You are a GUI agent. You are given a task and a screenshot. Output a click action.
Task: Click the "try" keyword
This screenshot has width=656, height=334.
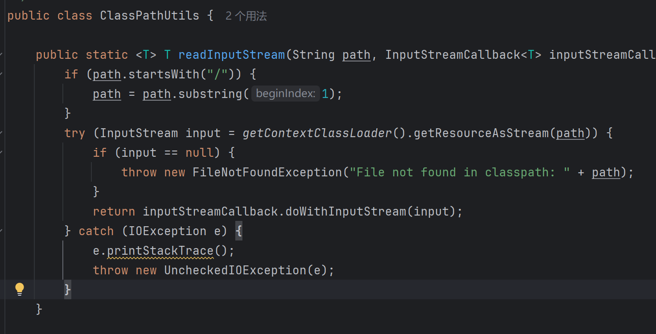pos(74,133)
